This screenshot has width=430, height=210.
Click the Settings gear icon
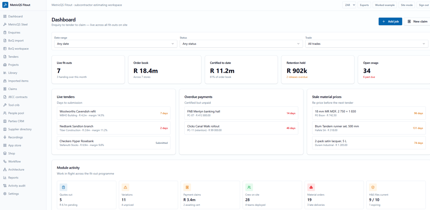point(5,194)
